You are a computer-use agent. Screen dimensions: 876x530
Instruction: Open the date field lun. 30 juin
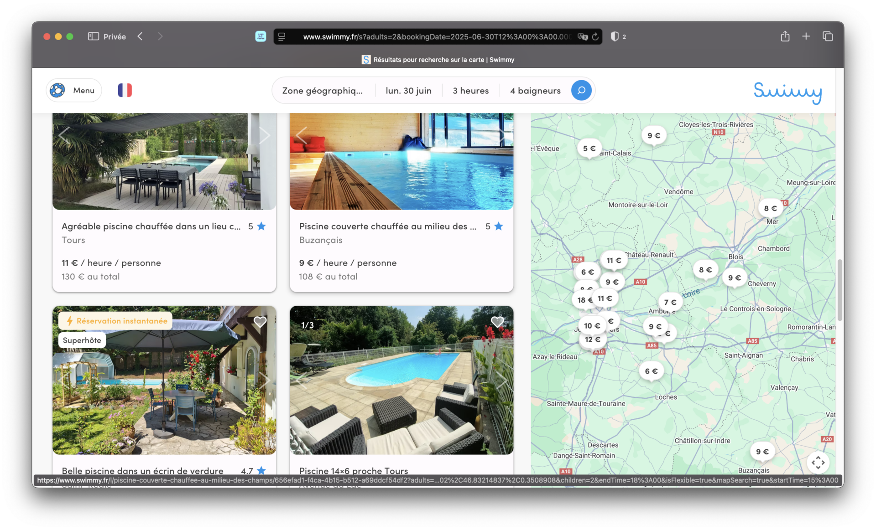(408, 91)
